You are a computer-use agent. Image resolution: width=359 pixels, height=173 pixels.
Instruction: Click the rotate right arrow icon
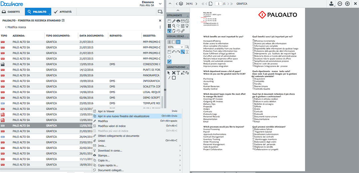coord(179,52)
